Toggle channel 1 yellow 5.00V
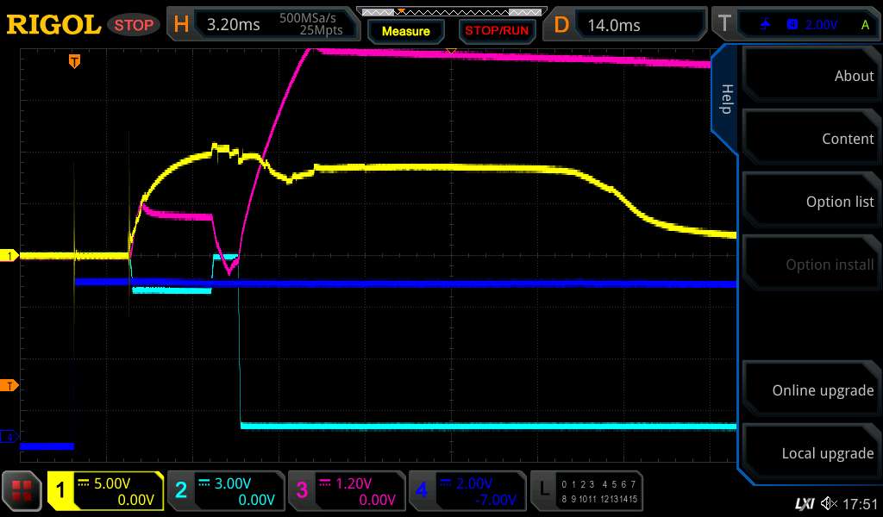This screenshot has width=883, height=517. (x=105, y=491)
